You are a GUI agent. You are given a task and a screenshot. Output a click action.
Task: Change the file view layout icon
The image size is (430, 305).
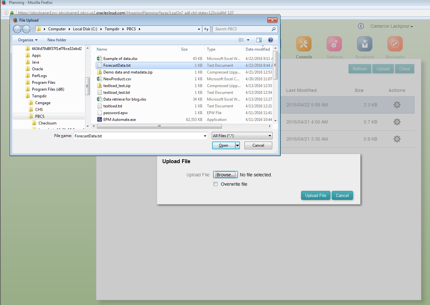pyautogui.click(x=241, y=40)
